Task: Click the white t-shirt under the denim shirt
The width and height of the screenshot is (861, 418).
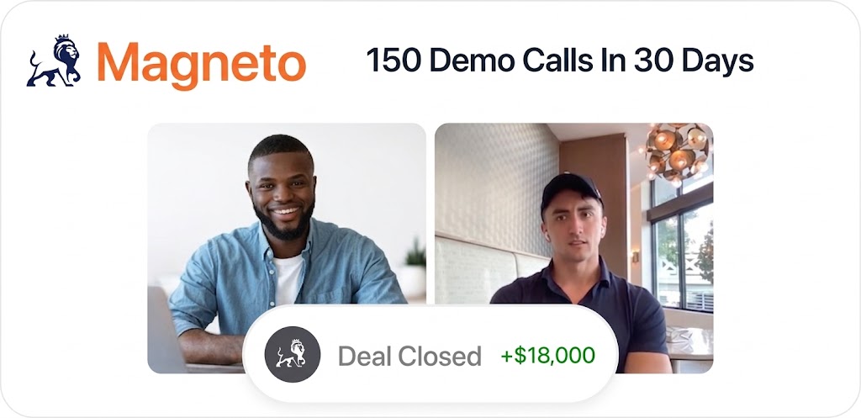Action: pos(288,278)
